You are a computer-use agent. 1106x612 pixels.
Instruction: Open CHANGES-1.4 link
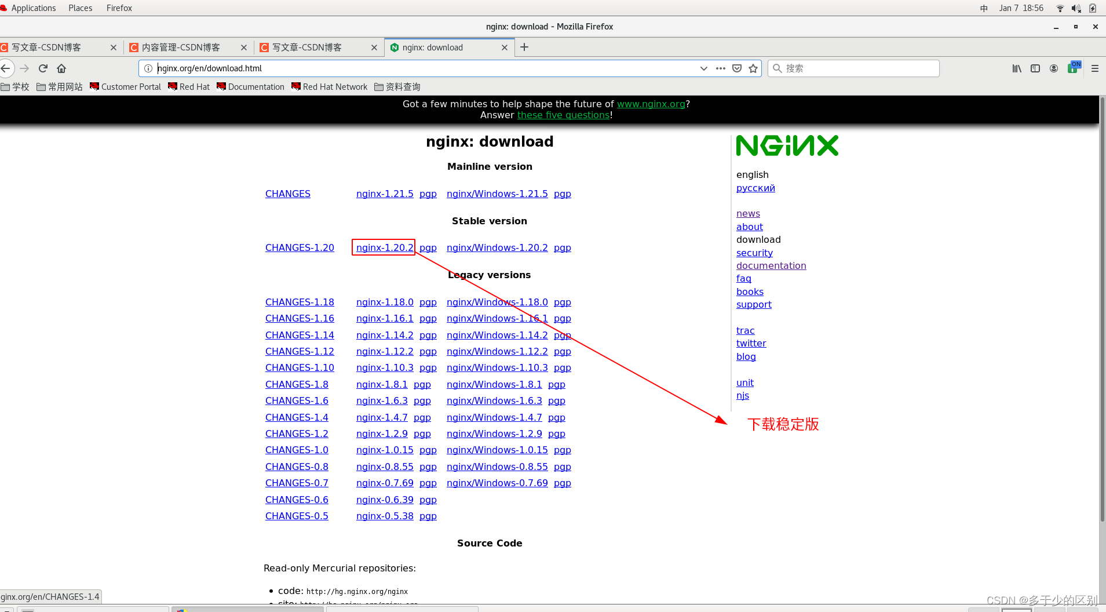[x=297, y=418]
